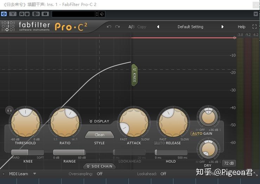The height and width of the screenshot is (184, 260).
Task: Collapse the KNEE side panel tab
Action: coord(134,75)
